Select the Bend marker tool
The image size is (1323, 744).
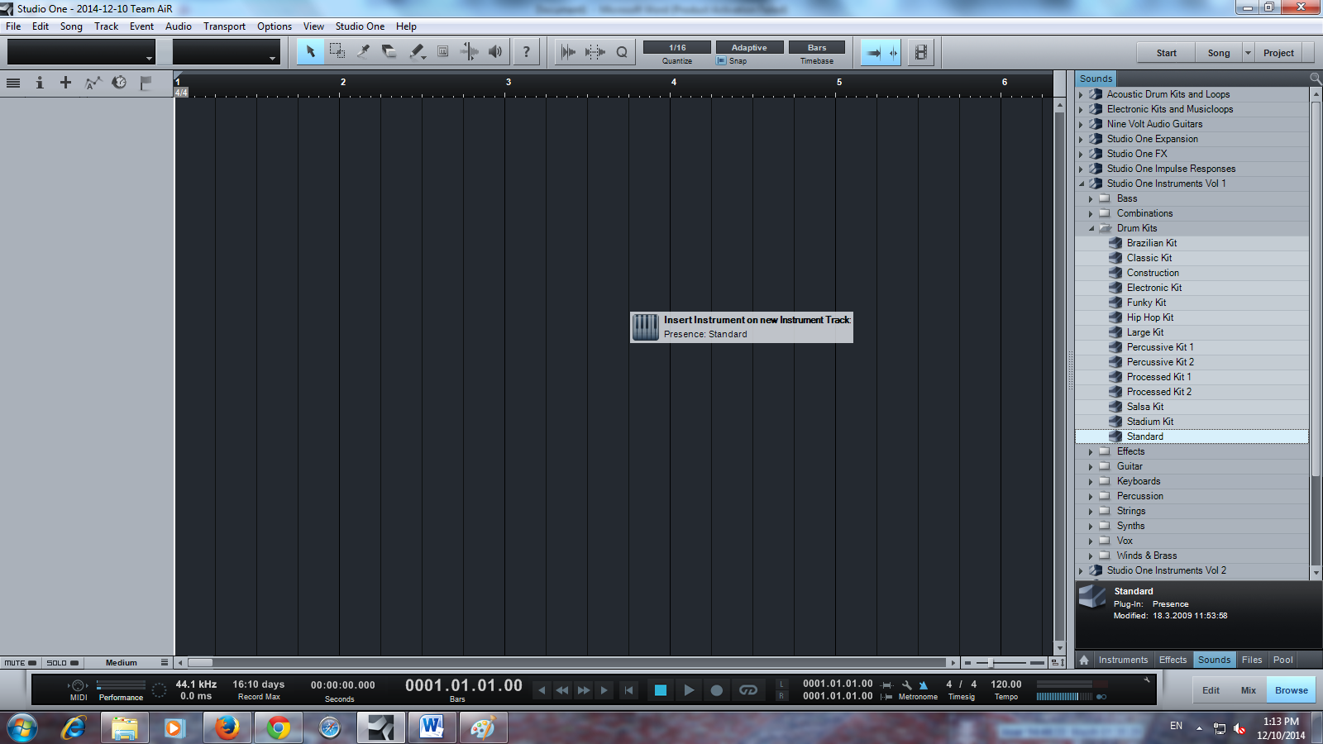click(x=469, y=51)
